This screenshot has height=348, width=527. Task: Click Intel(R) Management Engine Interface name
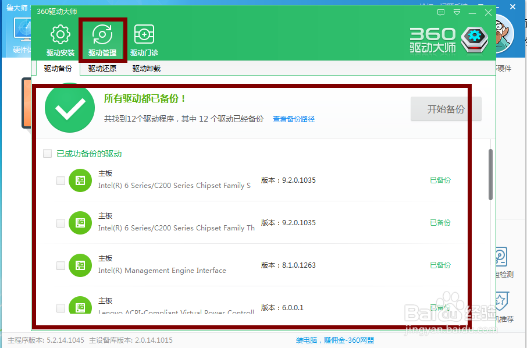[162, 271]
